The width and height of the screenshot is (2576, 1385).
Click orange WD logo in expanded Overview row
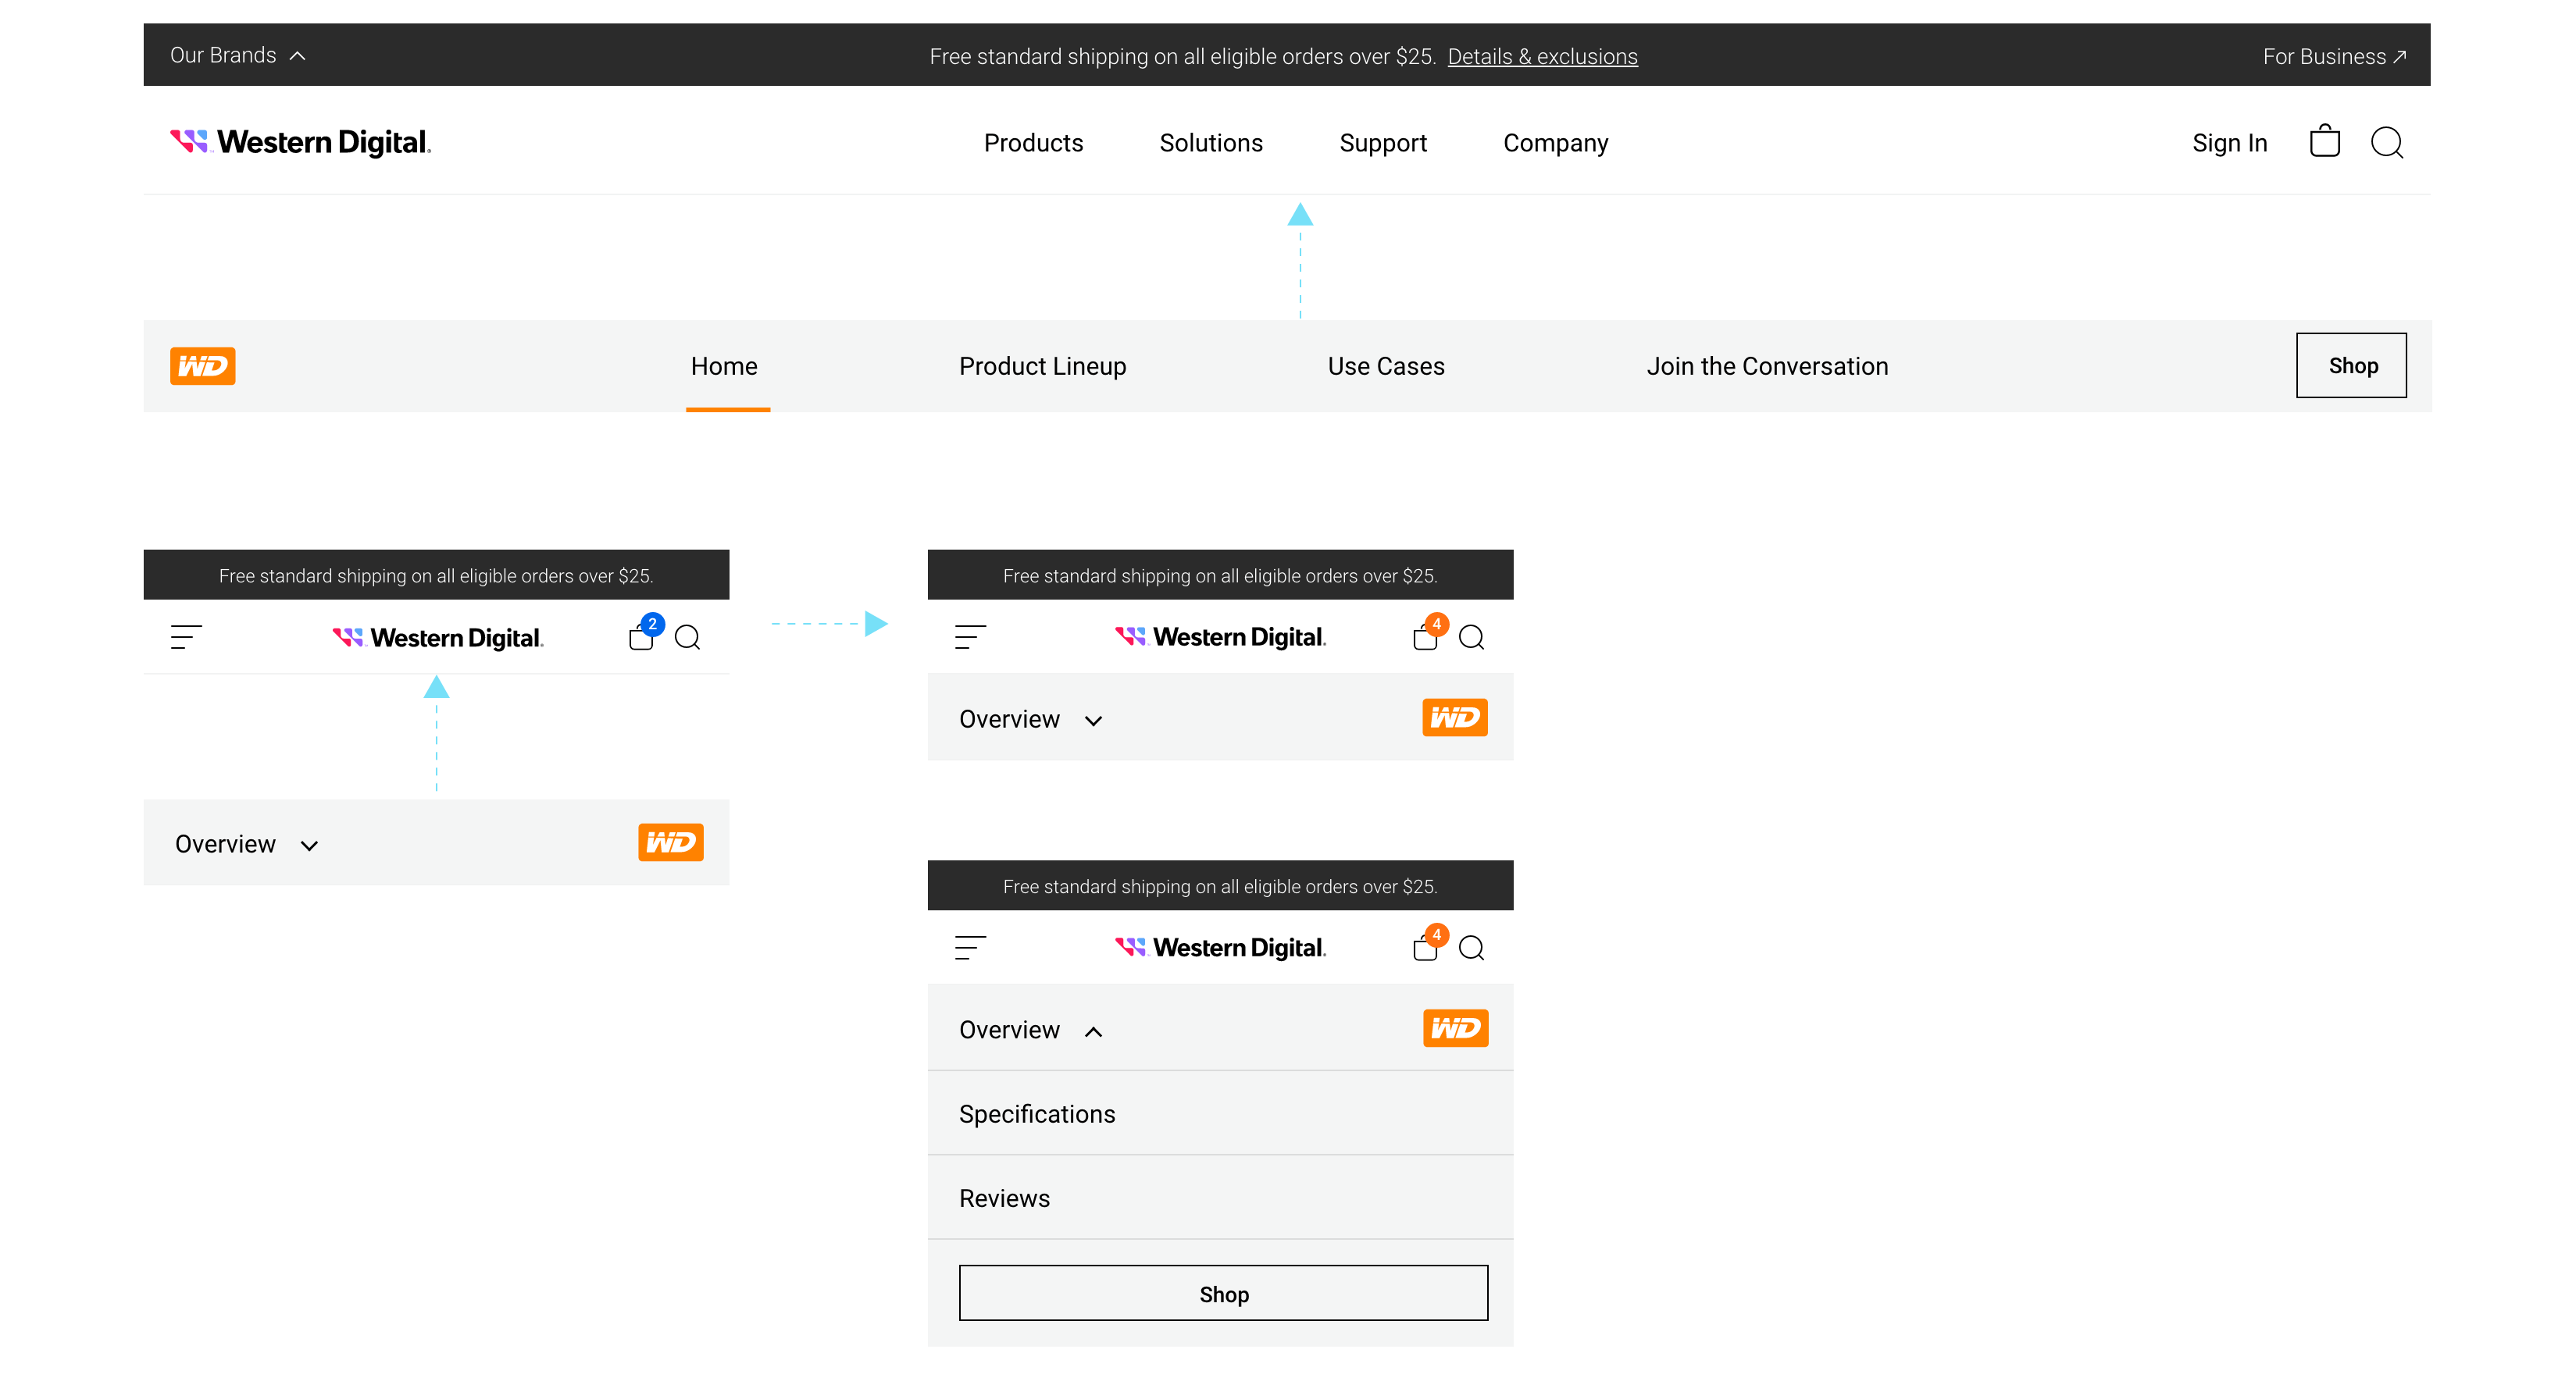[1455, 1028]
